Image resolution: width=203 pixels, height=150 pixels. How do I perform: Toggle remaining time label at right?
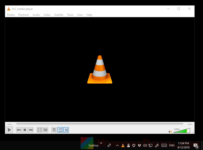(190, 124)
